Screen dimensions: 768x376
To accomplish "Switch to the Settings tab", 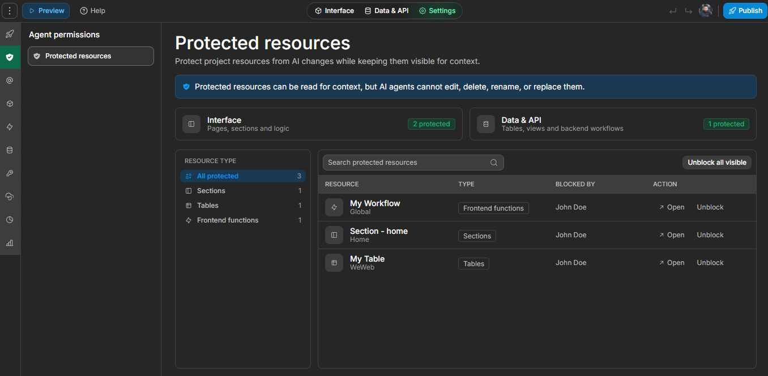I will (x=437, y=11).
